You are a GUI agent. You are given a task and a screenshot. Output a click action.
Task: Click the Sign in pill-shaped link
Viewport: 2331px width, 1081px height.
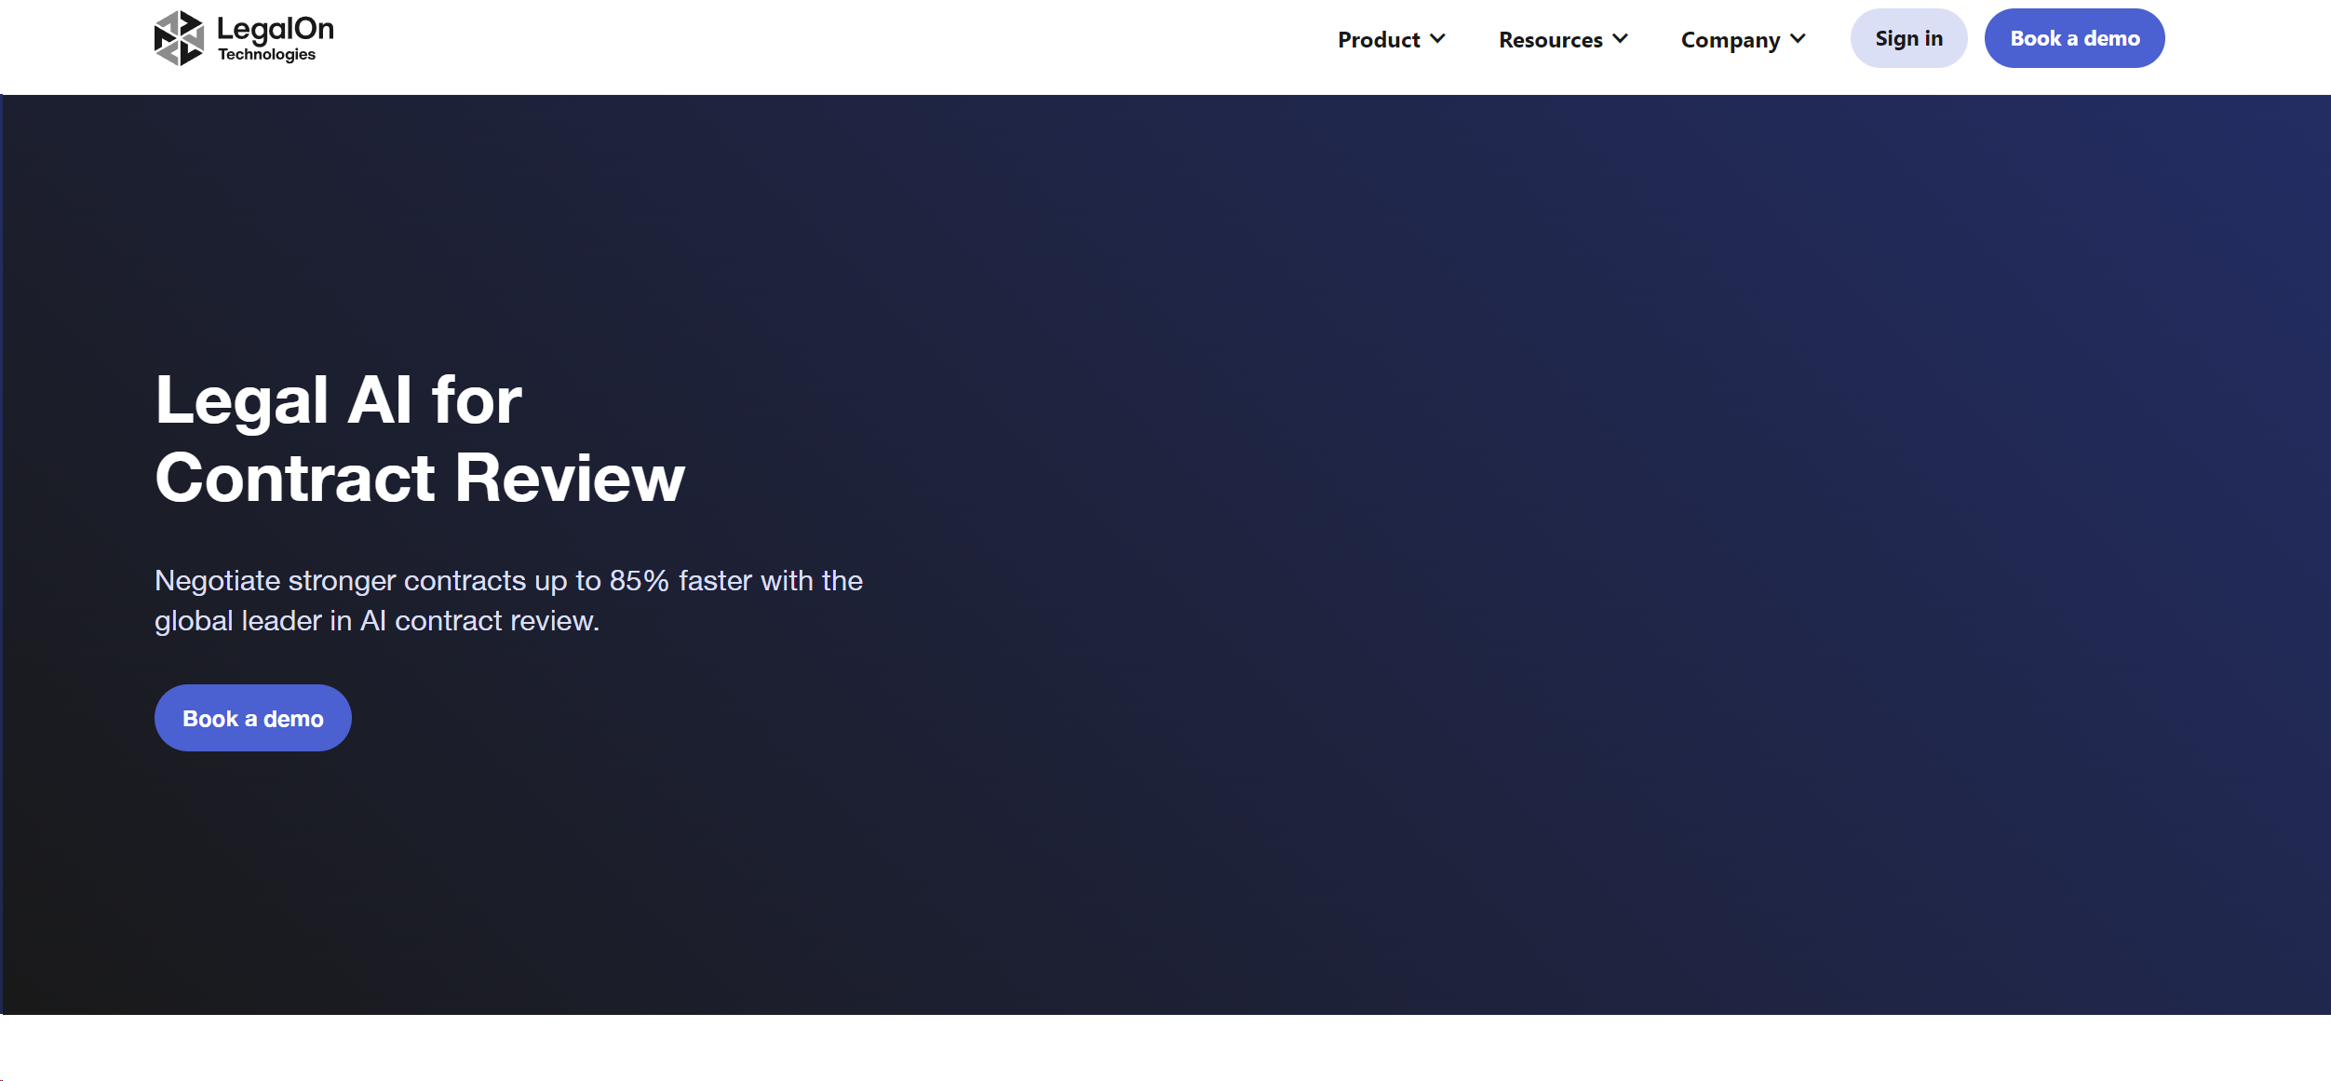[1908, 37]
